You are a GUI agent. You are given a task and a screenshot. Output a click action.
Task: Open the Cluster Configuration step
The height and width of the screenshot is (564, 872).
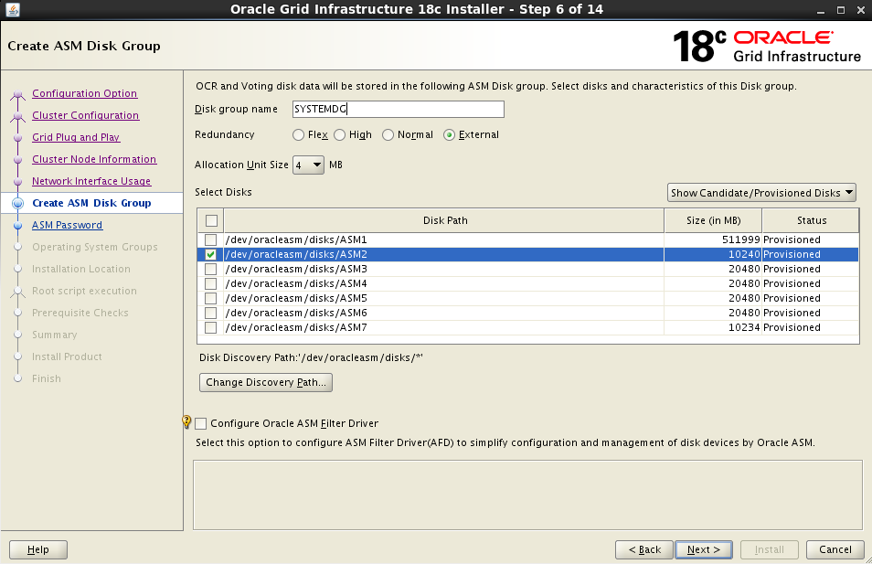(86, 115)
